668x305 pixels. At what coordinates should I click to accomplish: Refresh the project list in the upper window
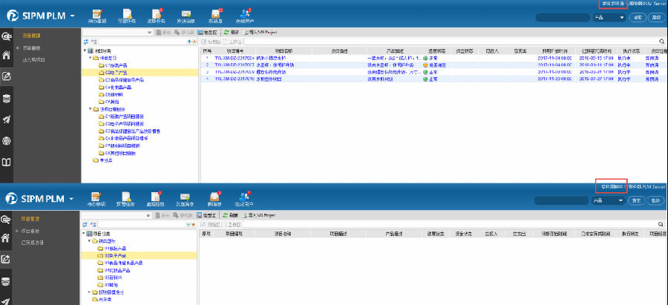230,33
